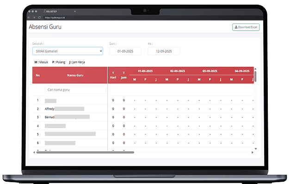Screen dimensions: 290x184
Task: Click row number 5 in the table
Action: click(38, 134)
